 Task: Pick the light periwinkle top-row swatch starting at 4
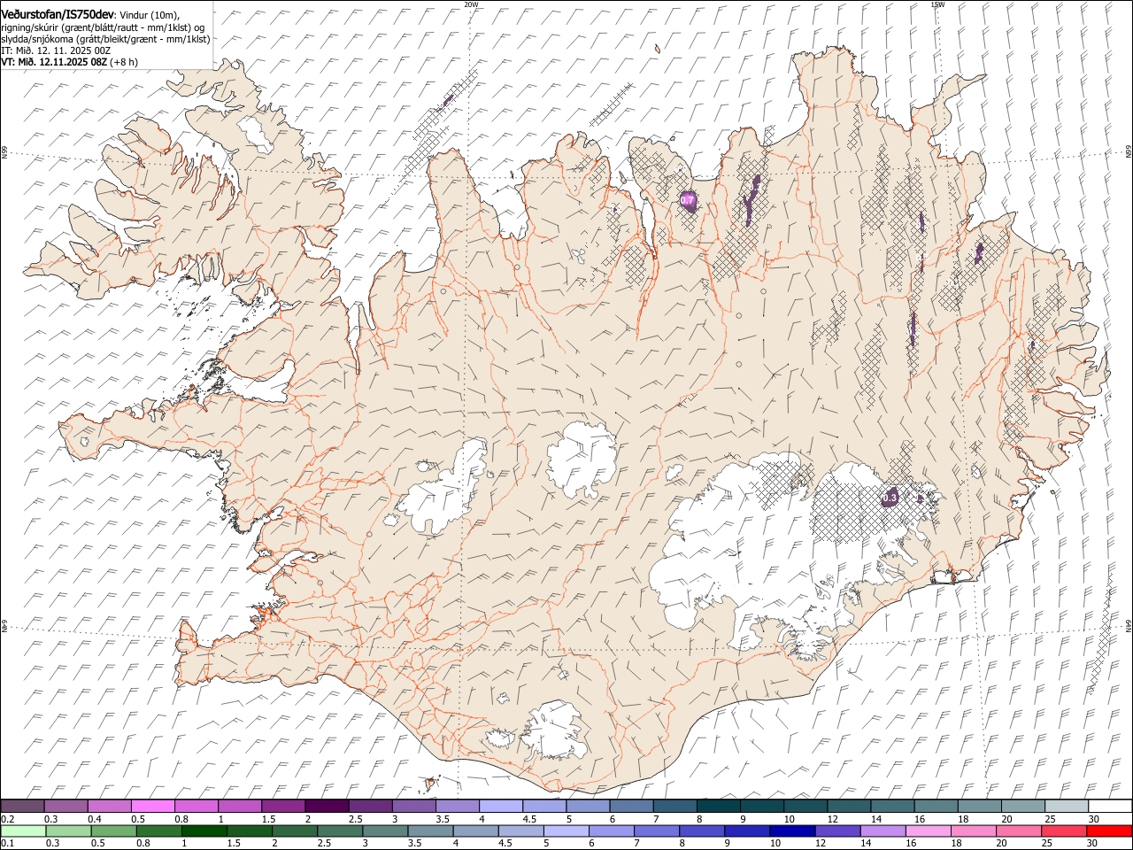(501, 806)
